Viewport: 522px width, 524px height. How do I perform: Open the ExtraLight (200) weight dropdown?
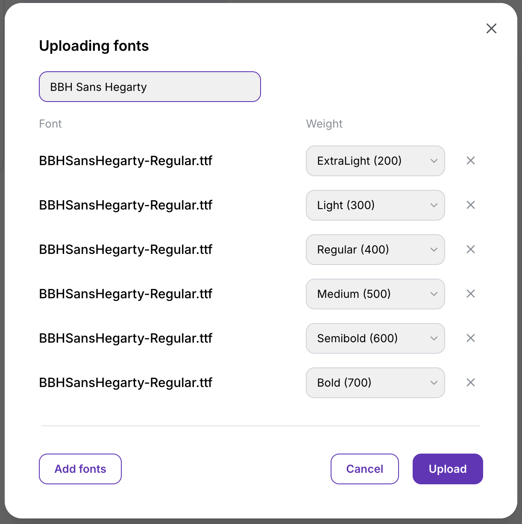tap(375, 161)
